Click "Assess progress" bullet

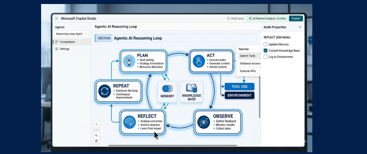[150, 125]
